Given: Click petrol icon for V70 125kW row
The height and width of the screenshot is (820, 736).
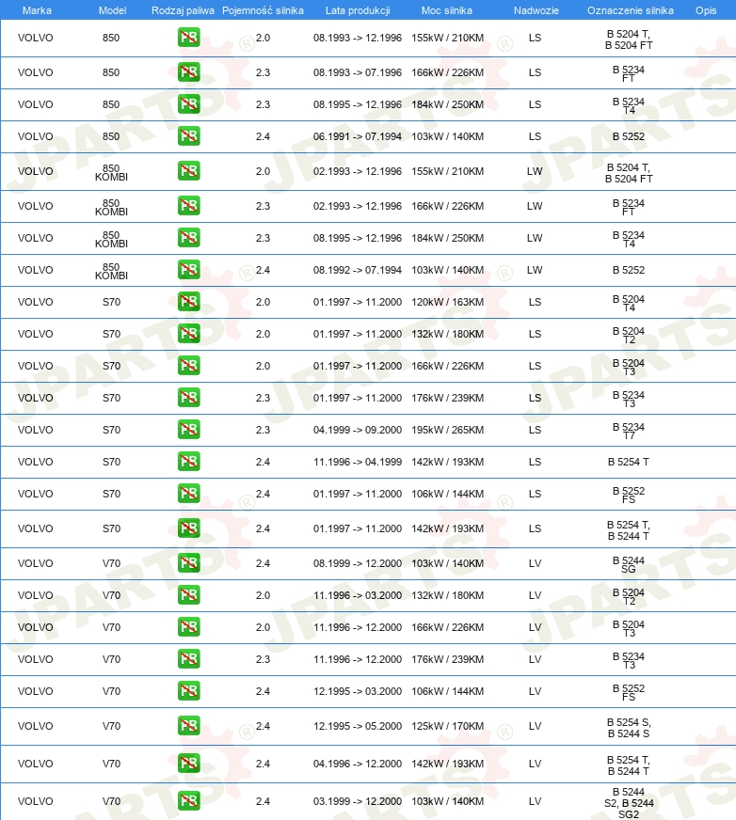Looking at the screenshot, I should point(188,725).
